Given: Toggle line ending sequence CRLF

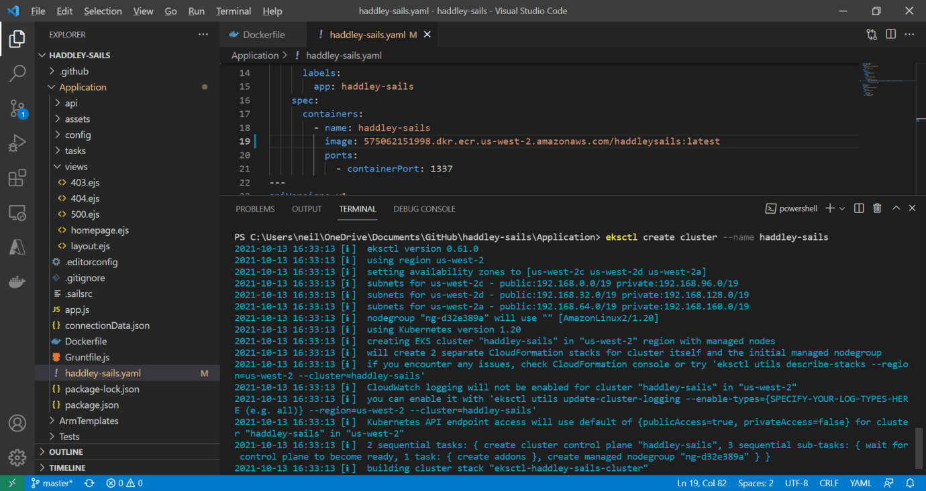Looking at the screenshot, I should coord(829,483).
